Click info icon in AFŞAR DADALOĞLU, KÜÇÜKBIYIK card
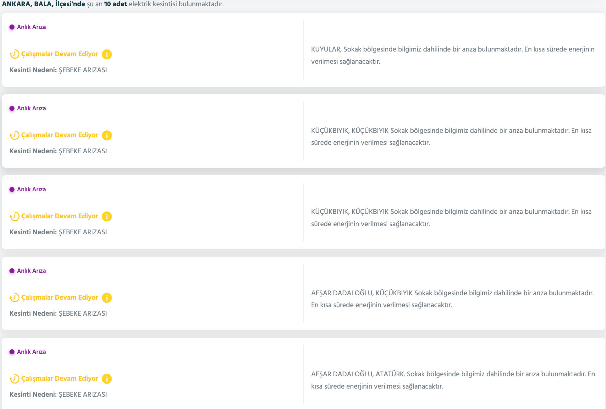The height and width of the screenshot is (409, 606). coord(107,298)
